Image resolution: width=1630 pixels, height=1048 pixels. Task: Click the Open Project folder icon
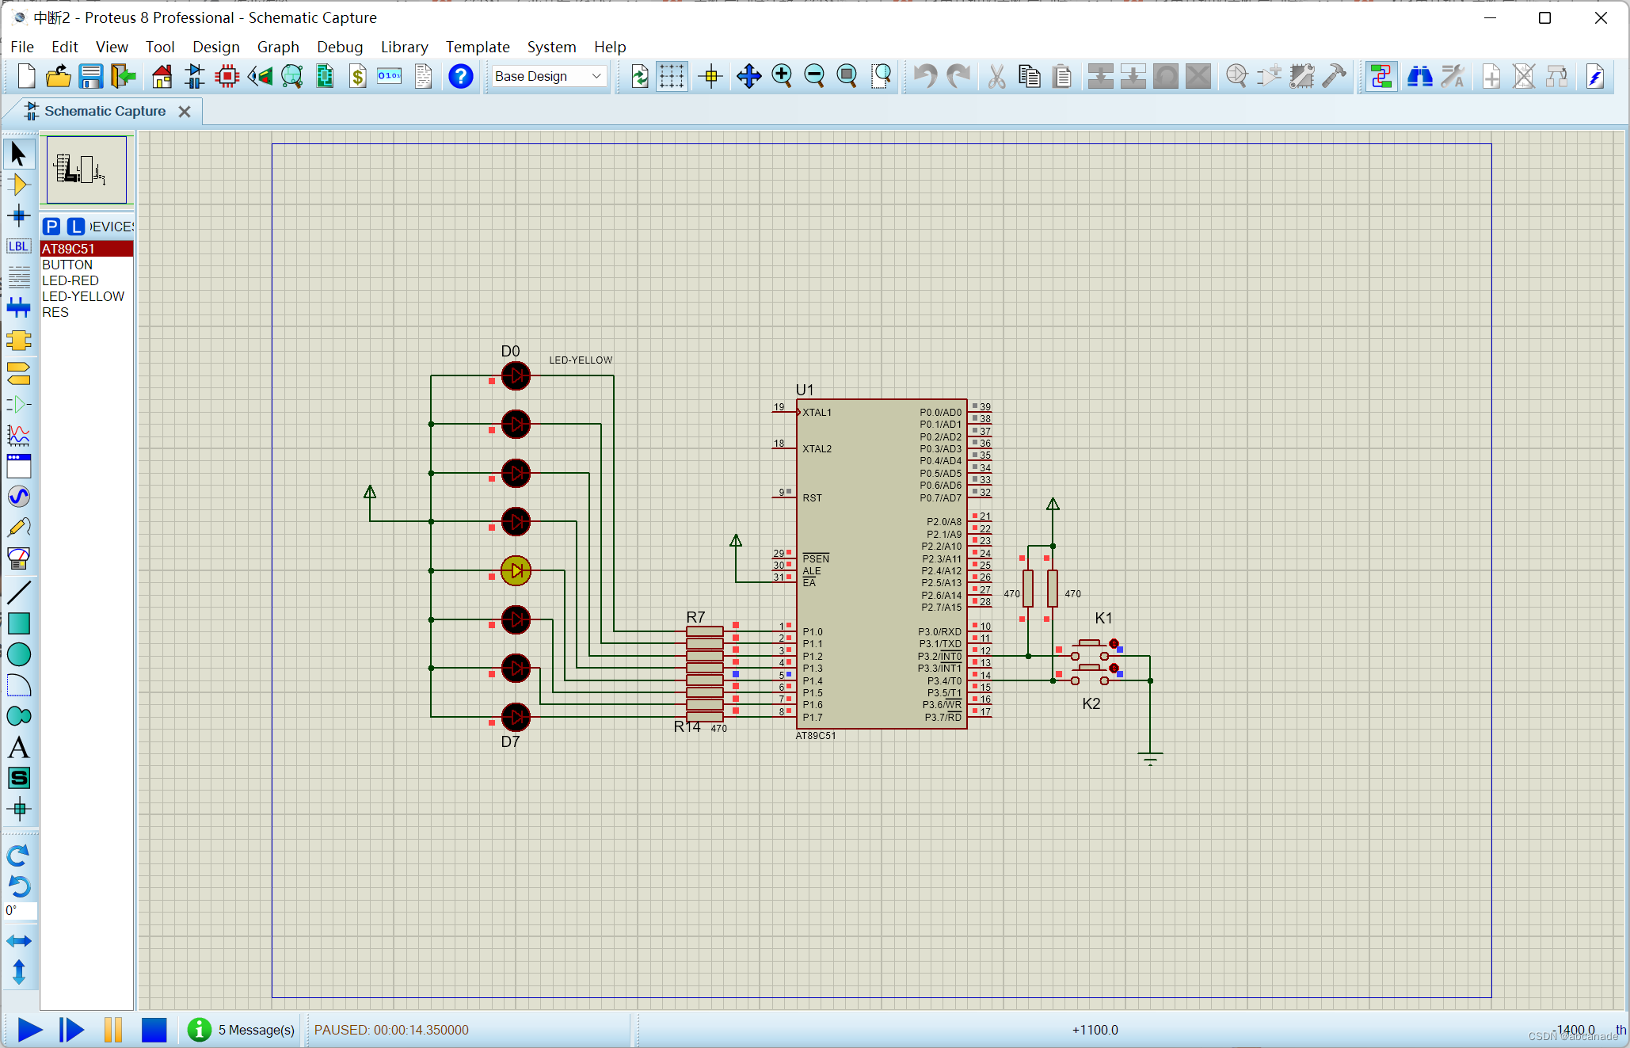pos(59,76)
